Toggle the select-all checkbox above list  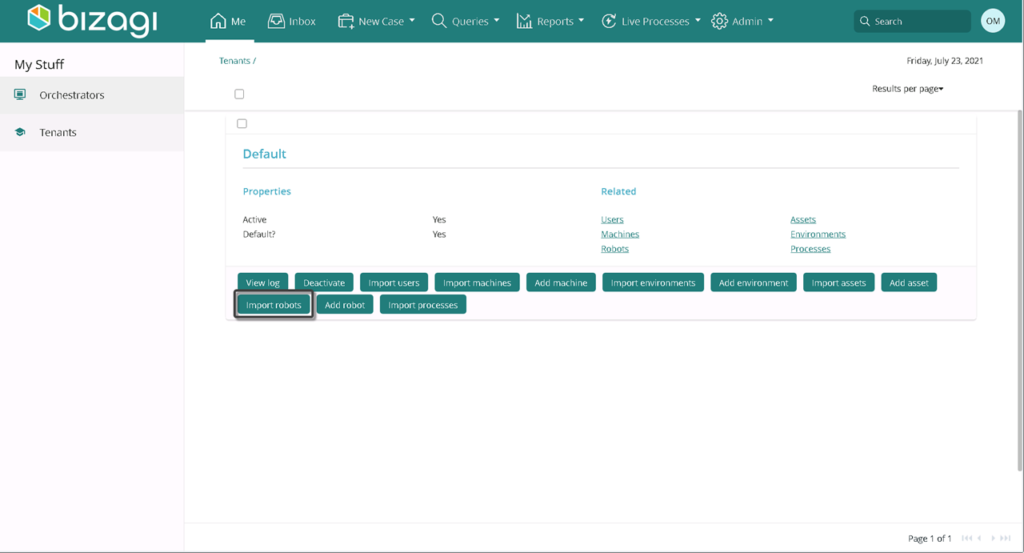pyautogui.click(x=239, y=94)
